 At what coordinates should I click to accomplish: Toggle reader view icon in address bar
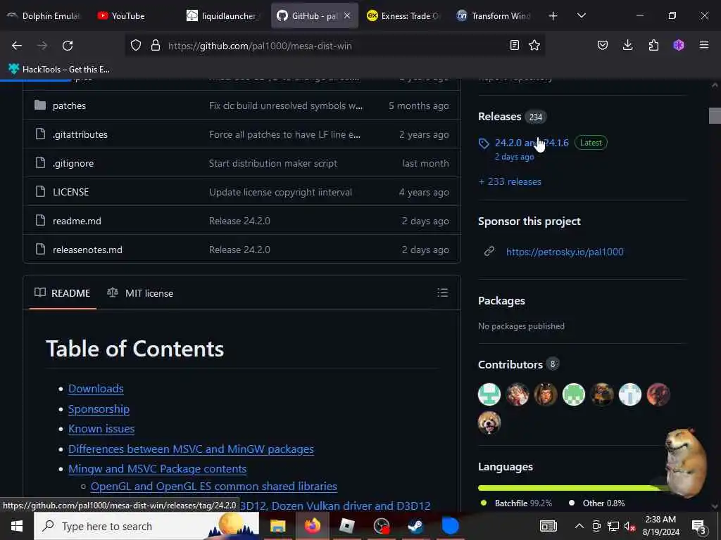point(515,46)
